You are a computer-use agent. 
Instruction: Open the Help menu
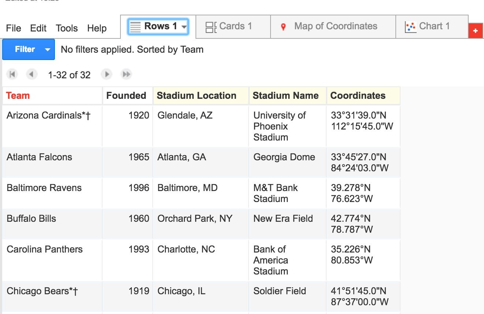point(97,28)
